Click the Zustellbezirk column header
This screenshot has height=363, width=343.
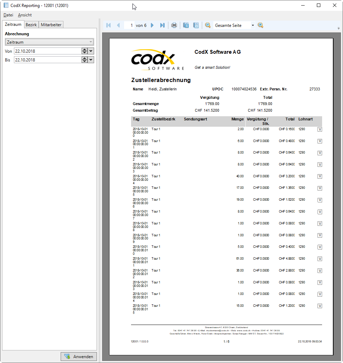coord(163,119)
